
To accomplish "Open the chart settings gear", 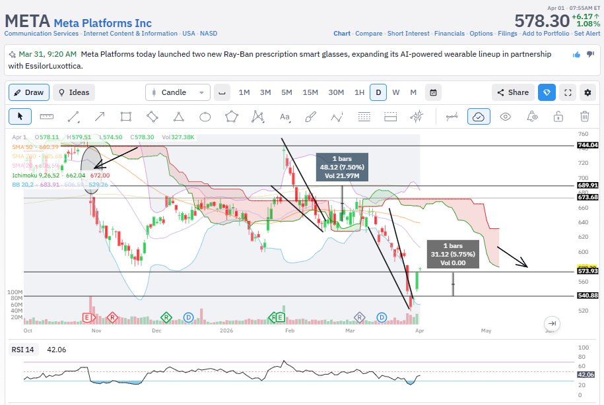I will tap(587, 92).
